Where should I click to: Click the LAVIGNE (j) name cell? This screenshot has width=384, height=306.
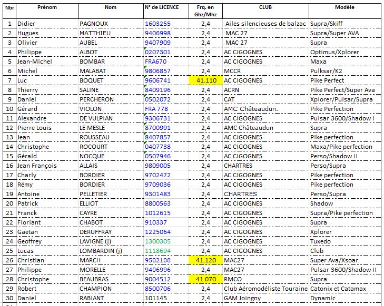pyautogui.click(x=111, y=241)
